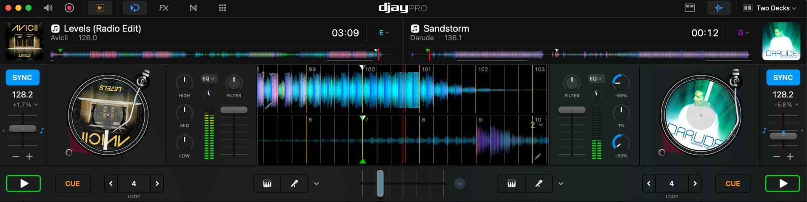Image resolution: width=807 pixels, height=202 pixels.
Task: Toggle the waveform view button
Action: point(719,8)
